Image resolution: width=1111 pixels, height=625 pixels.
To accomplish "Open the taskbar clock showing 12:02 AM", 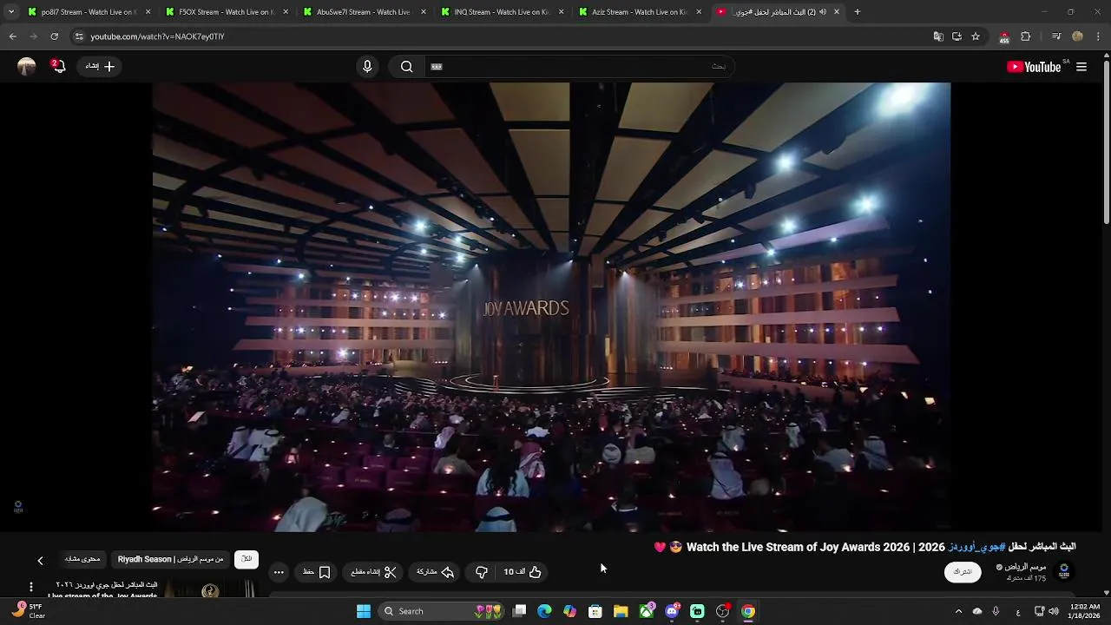I will point(1085,611).
